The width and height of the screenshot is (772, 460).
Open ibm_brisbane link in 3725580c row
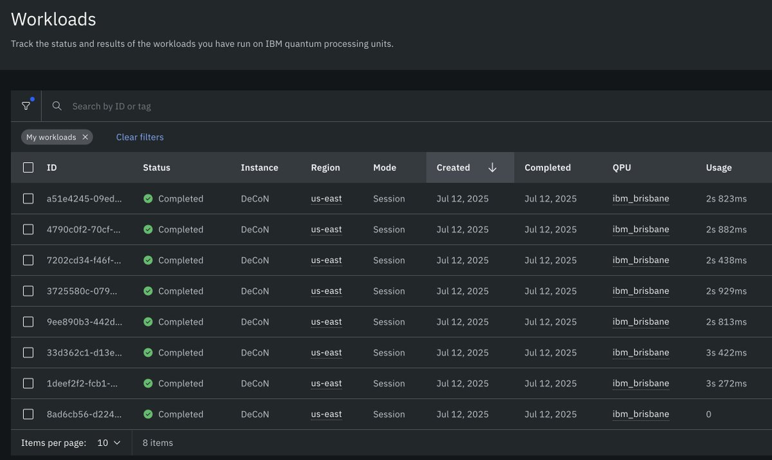[x=641, y=291]
